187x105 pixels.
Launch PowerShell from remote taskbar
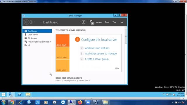(20, 94)
